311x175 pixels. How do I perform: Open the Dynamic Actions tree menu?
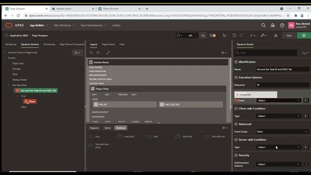pos(77,53)
